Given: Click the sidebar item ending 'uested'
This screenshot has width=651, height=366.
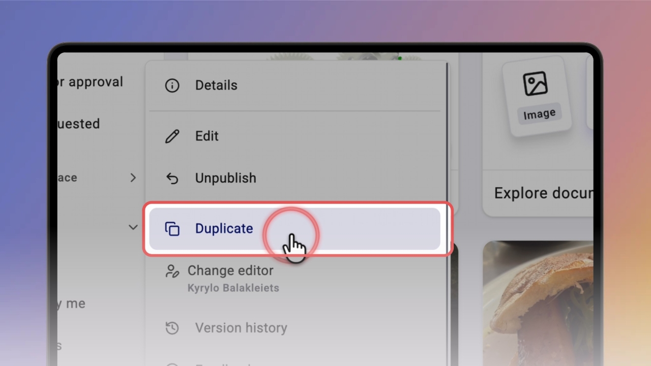Looking at the screenshot, I should coord(79,124).
